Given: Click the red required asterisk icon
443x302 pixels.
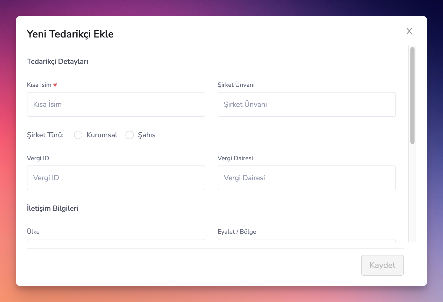Looking at the screenshot, I should point(55,85).
